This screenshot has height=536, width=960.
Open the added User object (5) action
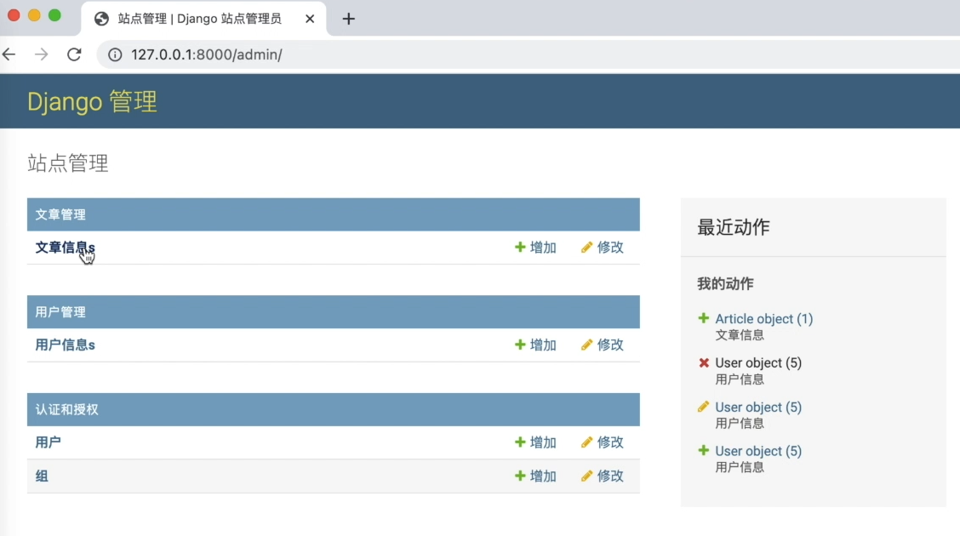click(758, 452)
